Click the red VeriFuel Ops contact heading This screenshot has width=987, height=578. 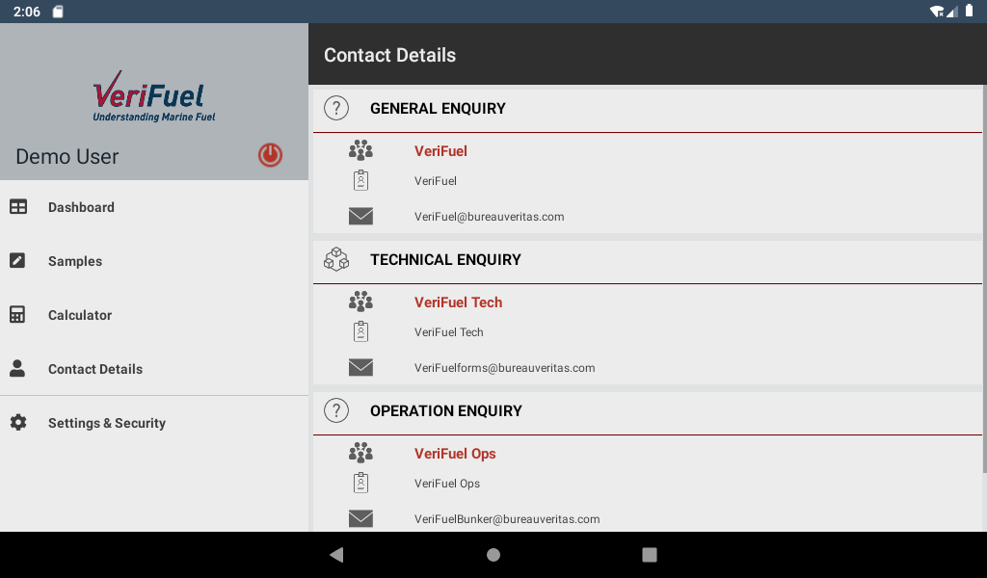point(455,454)
